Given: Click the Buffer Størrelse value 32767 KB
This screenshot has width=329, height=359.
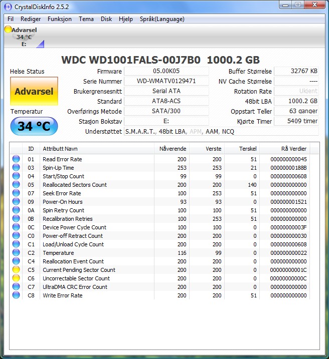Looking at the screenshot, I should (x=296, y=71).
